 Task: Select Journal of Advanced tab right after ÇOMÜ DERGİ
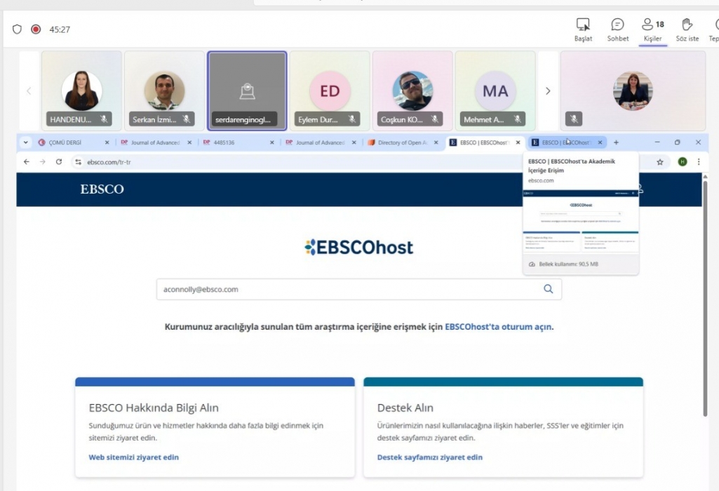pos(156,142)
